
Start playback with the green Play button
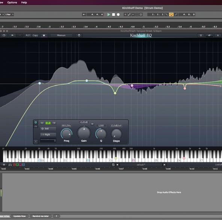(x=109, y=14)
